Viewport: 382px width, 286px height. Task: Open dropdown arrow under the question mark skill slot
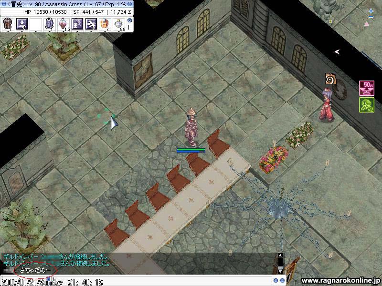(x=77, y=31)
